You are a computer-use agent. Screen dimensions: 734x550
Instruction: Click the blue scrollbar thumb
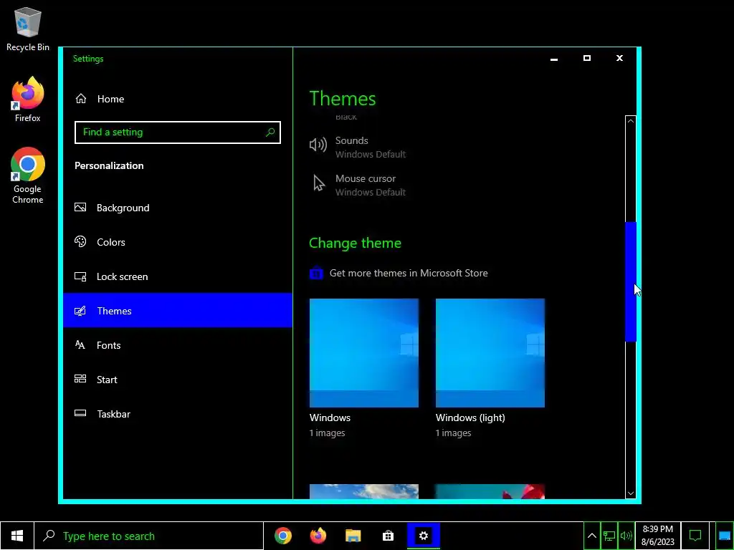[631, 281]
